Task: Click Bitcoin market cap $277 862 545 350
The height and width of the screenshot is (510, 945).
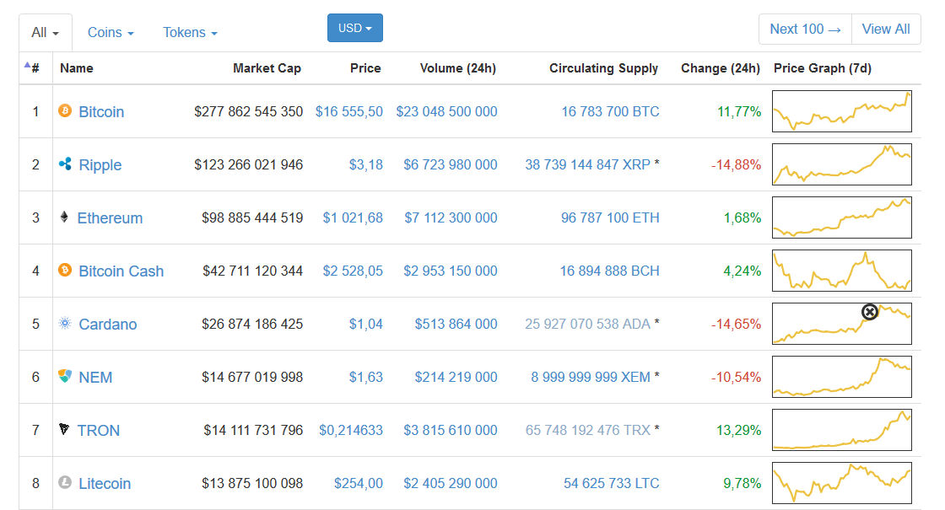Action: [x=248, y=111]
